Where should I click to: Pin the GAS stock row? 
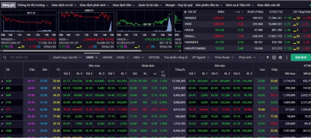coord(2,116)
